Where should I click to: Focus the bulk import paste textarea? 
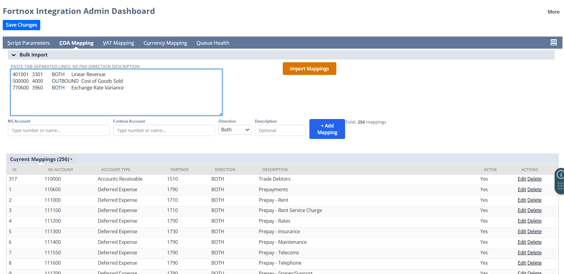117,92
